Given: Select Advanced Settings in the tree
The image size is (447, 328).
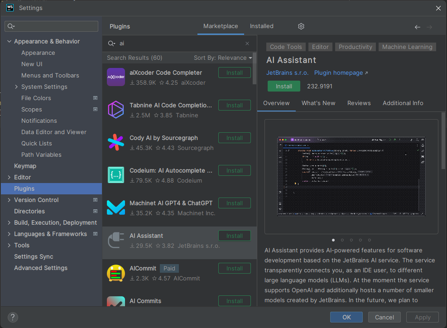Looking at the screenshot, I should click(41, 268).
